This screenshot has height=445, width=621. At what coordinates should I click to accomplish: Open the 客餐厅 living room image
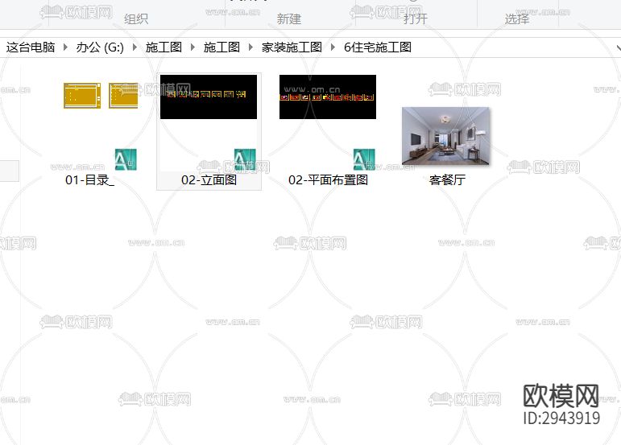pyautogui.click(x=446, y=136)
